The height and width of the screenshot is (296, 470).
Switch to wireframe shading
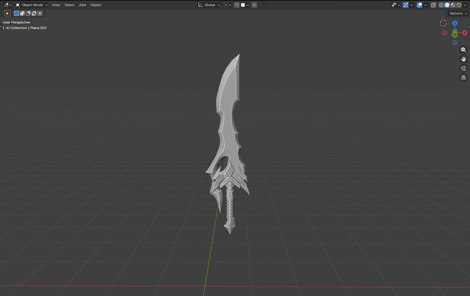(441, 5)
